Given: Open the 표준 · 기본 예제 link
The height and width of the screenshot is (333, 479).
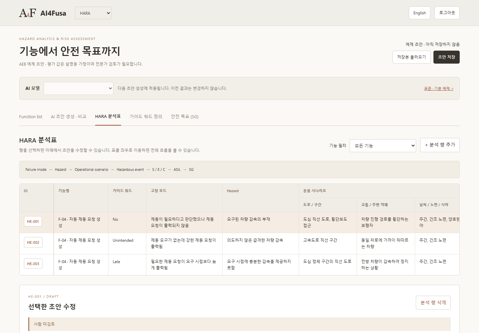Looking at the screenshot, I should (439, 89).
